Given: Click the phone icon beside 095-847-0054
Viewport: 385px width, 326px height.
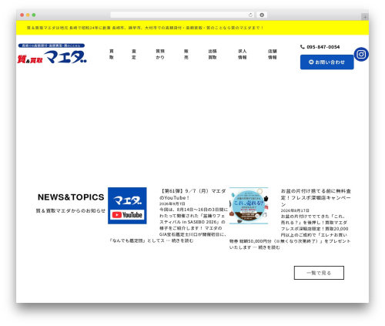Looking at the screenshot, I should click(x=303, y=47).
